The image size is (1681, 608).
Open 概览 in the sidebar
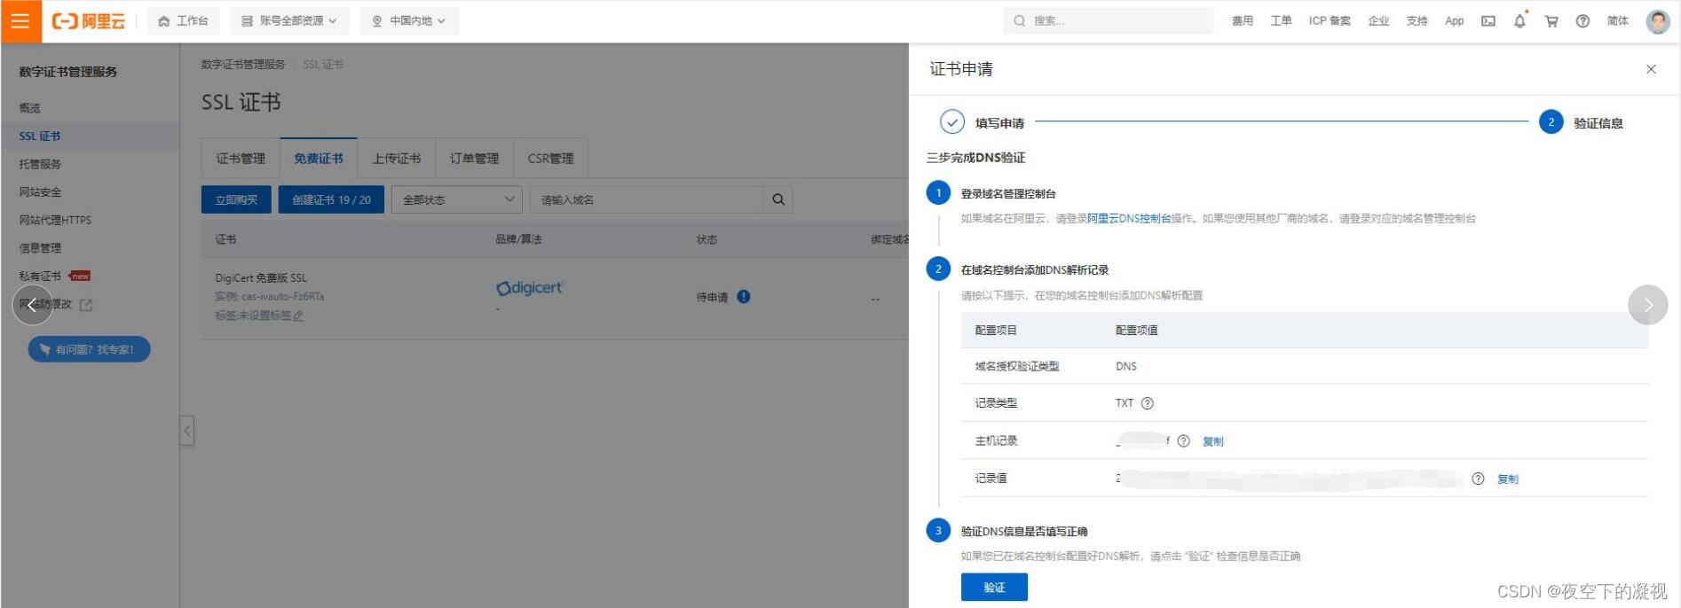[x=29, y=108]
